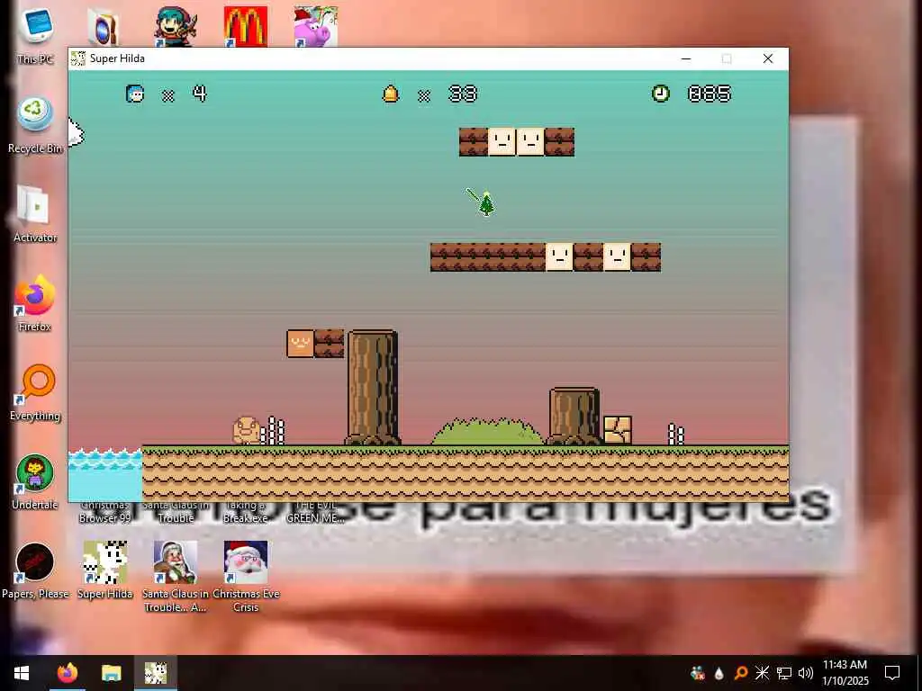This screenshot has width=922, height=691.
Task: Select the Santa Claus in Trouble... A... shortcut
Action: 176,577
